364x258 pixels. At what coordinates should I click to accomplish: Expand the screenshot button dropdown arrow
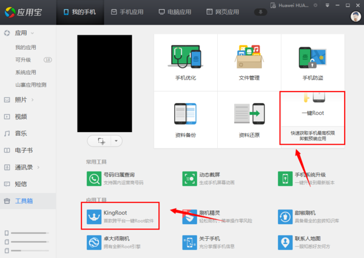[x=116, y=141]
